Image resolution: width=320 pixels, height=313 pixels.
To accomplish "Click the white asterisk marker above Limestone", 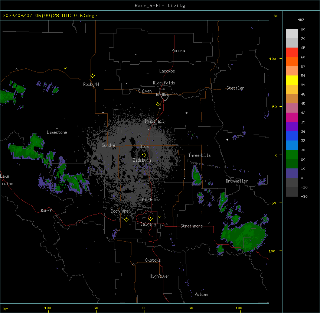I will (57, 129).
